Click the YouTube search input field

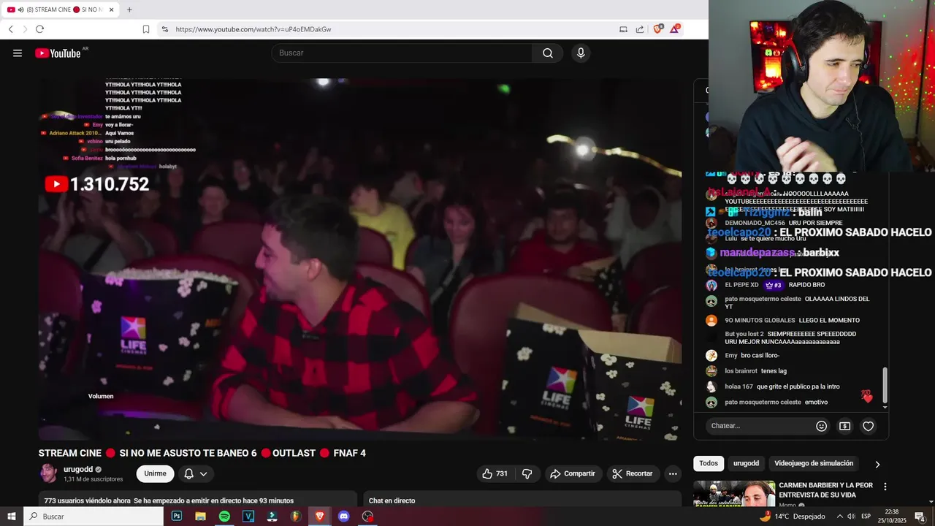click(x=402, y=53)
